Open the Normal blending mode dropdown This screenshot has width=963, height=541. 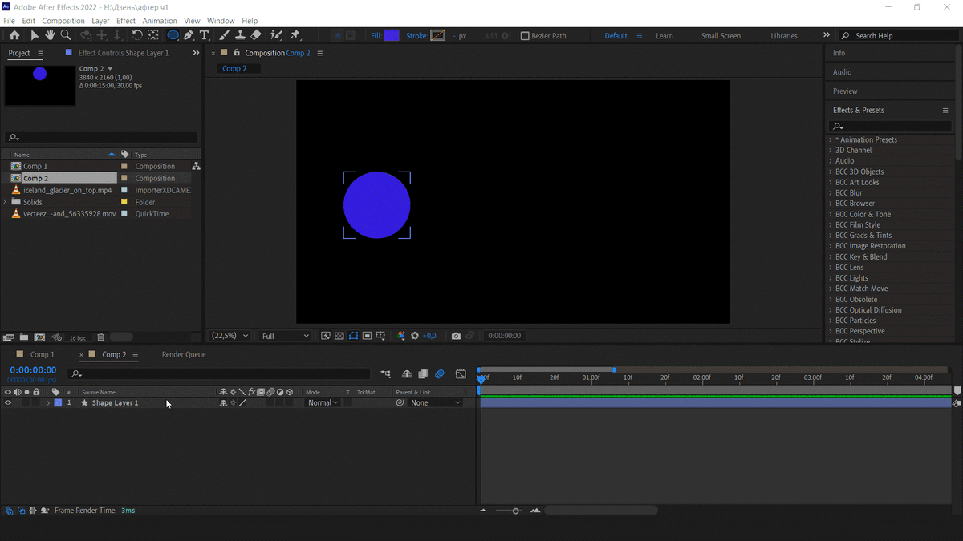click(323, 403)
